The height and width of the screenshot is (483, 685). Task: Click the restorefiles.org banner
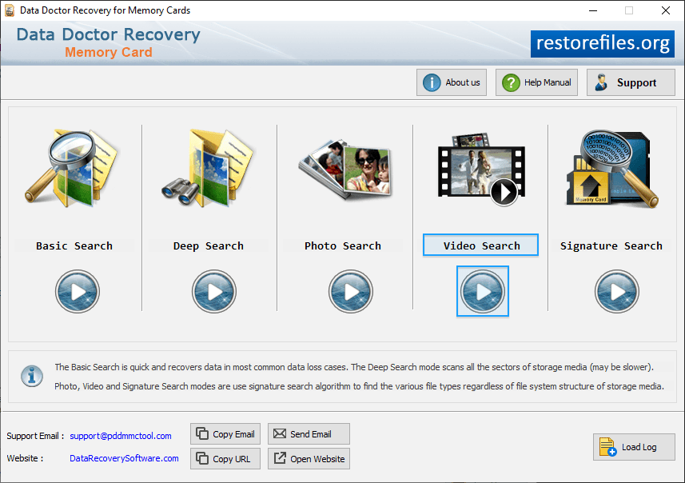pos(603,44)
